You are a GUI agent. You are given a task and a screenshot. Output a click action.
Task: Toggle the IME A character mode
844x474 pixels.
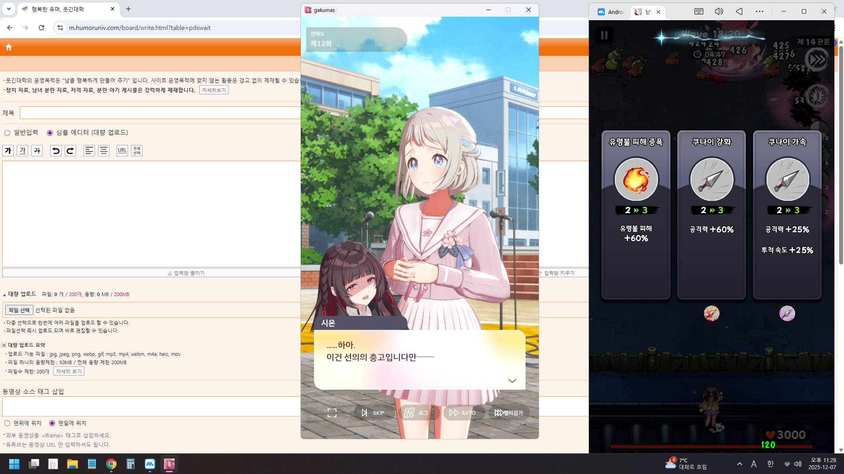click(754, 464)
